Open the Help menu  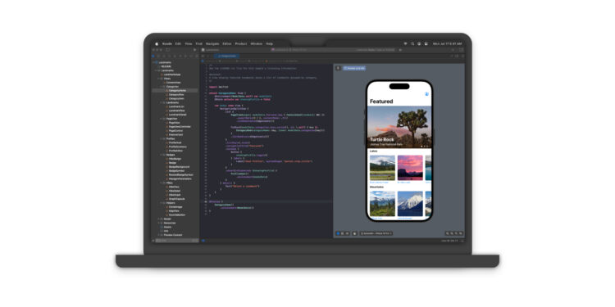click(269, 44)
